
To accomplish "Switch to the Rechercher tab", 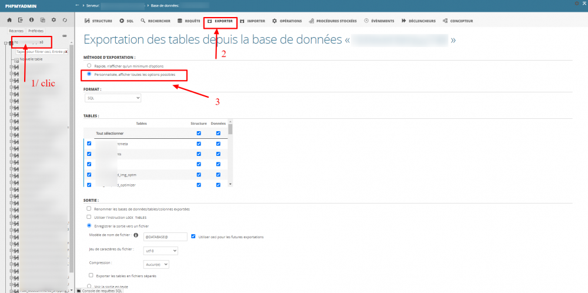I will pos(156,21).
